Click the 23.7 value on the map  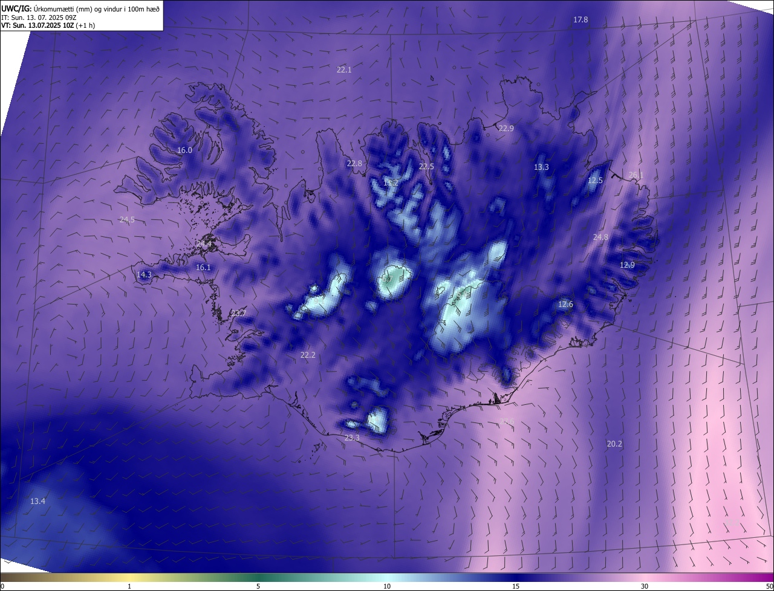(x=238, y=314)
